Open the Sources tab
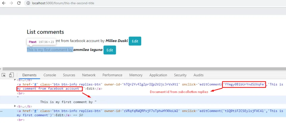 pos(69,75)
